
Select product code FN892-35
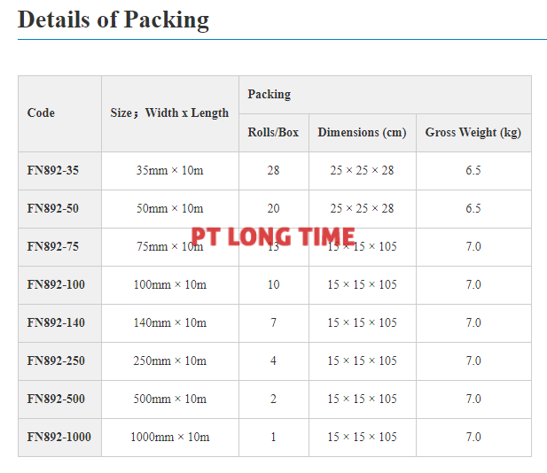(x=52, y=170)
